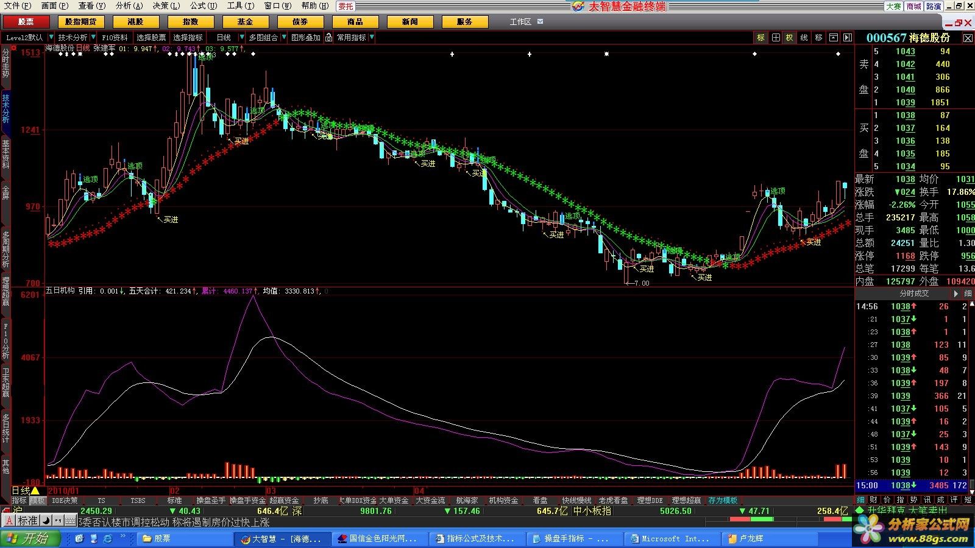Viewport: 975px width, 548px height.
Task: Click the arrow icon in 分时成交 header
Action: tap(955, 293)
